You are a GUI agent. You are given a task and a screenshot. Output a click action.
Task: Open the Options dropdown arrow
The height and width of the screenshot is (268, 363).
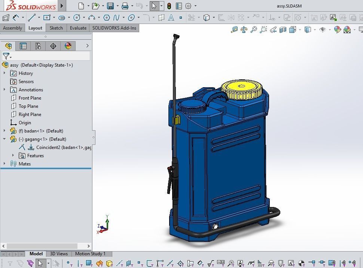195,6
